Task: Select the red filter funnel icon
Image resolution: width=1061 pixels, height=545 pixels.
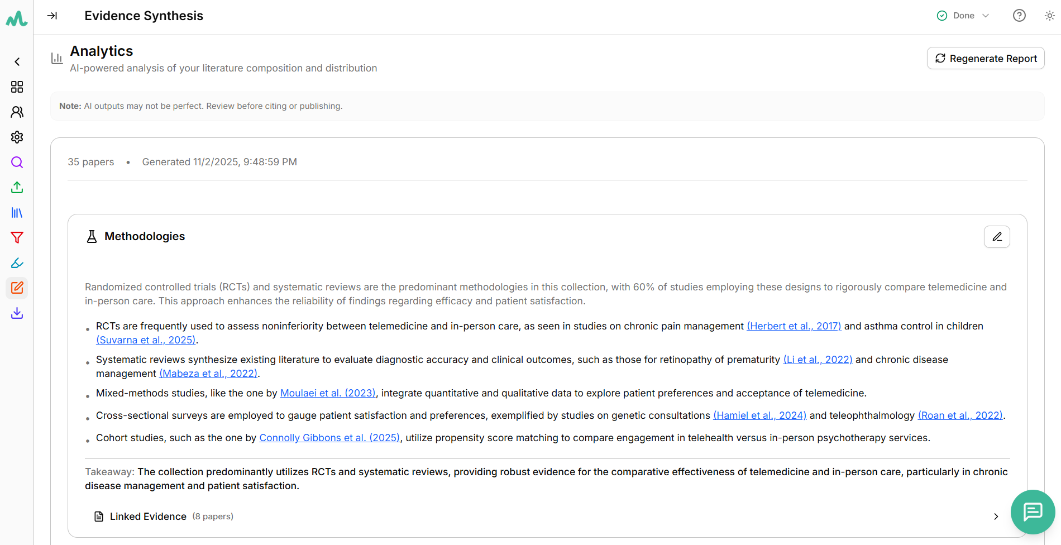Action: click(x=17, y=238)
